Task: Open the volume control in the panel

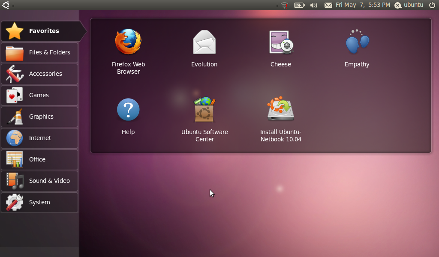Action: point(313,5)
